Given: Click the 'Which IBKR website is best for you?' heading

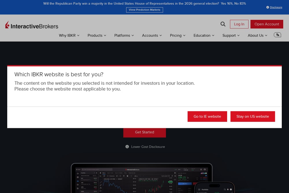Looking at the screenshot, I should point(59,74).
